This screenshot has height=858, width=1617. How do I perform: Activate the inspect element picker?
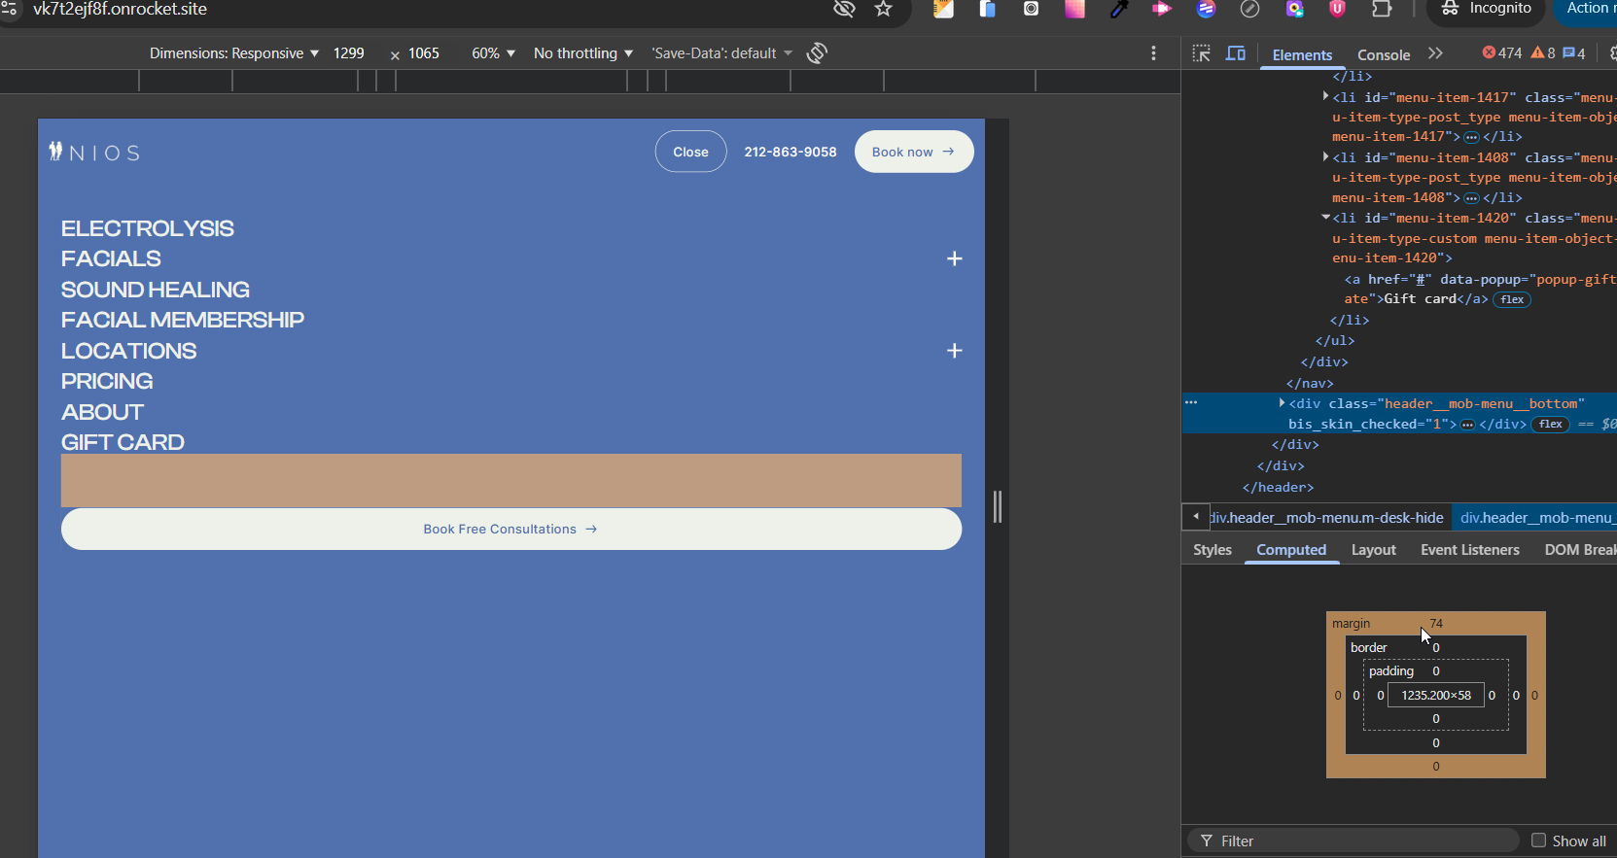coord(1202,53)
